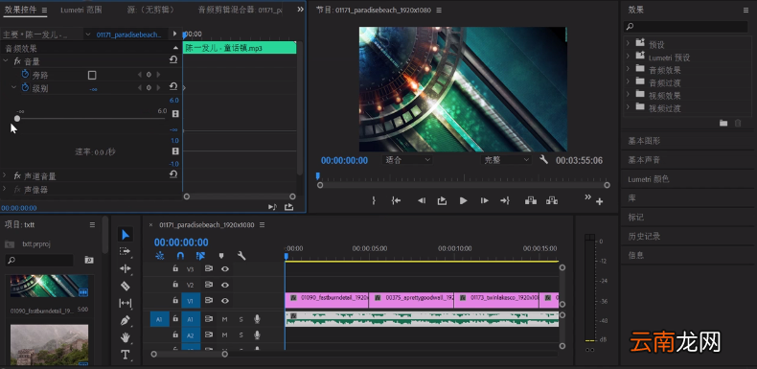
Task: Select the Type (T) tool
Action: (x=125, y=355)
